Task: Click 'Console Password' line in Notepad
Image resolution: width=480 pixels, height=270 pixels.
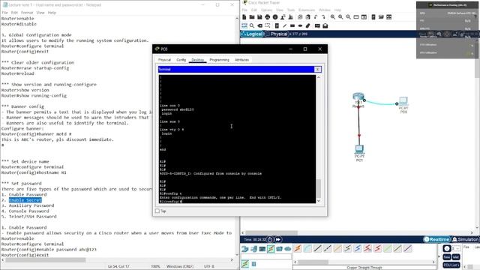Action: (25, 211)
